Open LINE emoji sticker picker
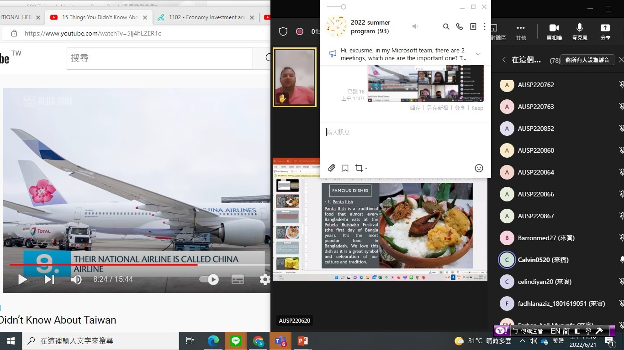 coord(479,168)
